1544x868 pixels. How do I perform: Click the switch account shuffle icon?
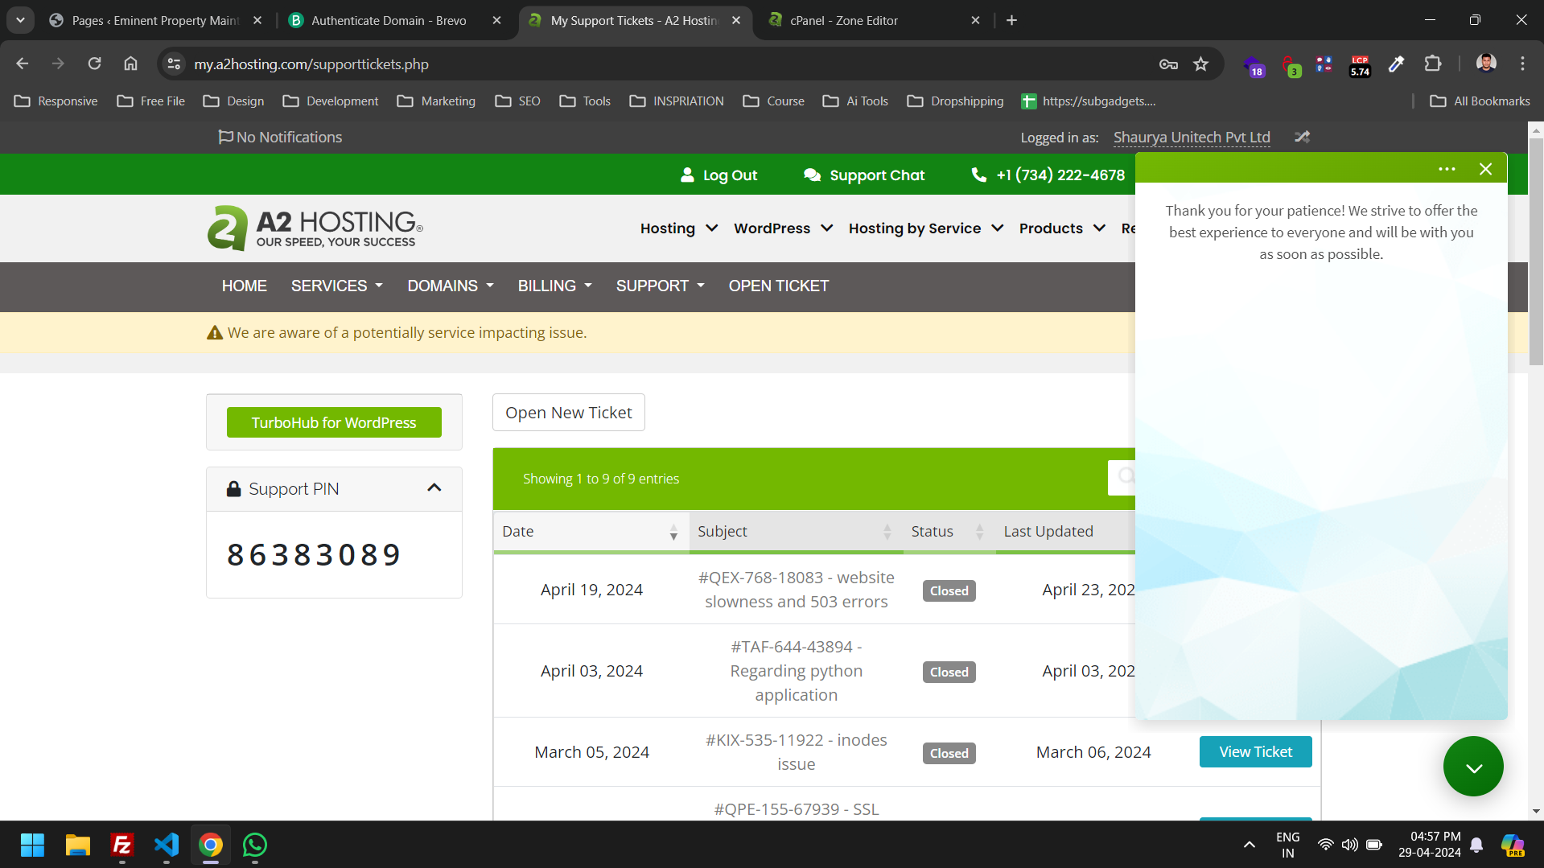(x=1302, y=138)
